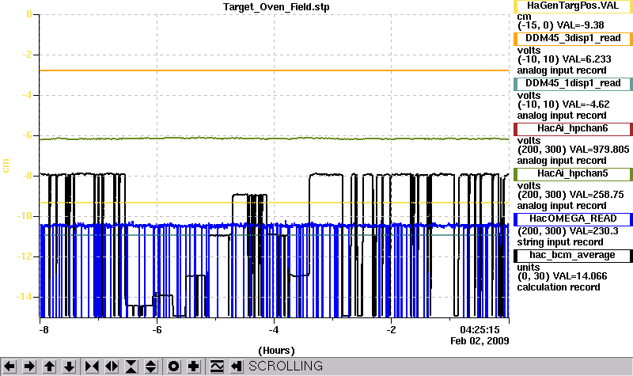Click the -8 tick label on the time axis
The height and width of the screenshot is (376, 633).
coord(44,330)
